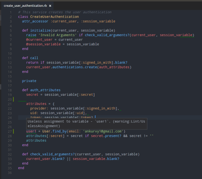The width and height of the screenshot is (202, 179).
Task: Click the lint marker beside line 27
Action: click(13, 131)
